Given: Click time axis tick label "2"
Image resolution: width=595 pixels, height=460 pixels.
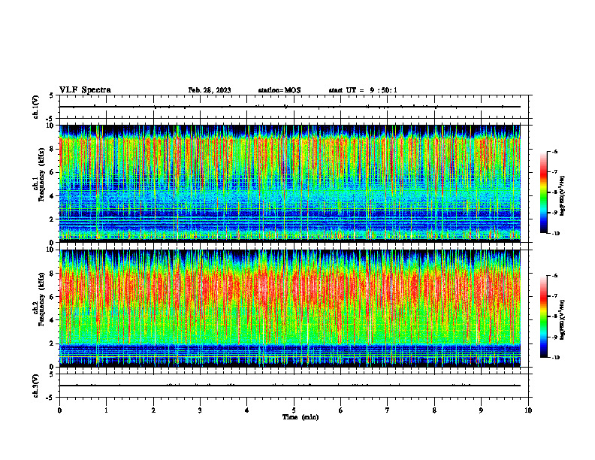Looking at the screenshot, I should pos(153,410).
